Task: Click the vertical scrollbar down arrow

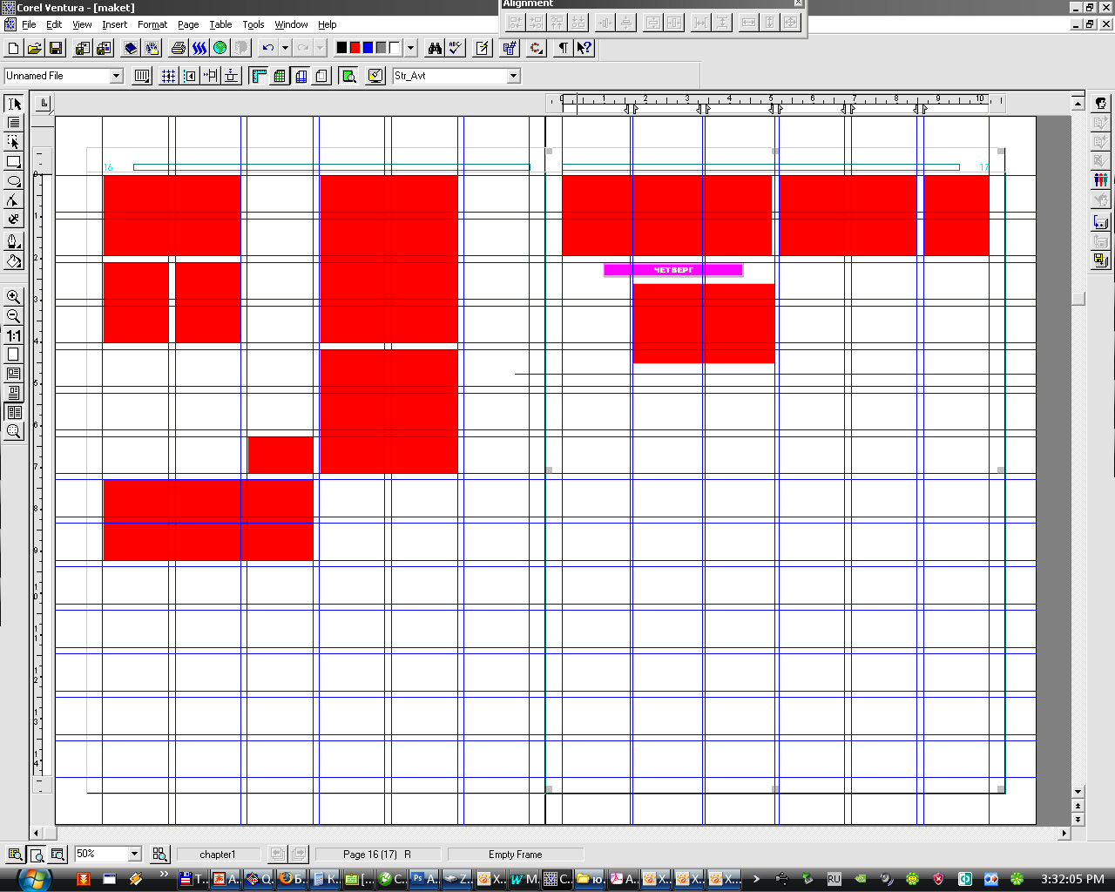Action: tap(1078, 792)
